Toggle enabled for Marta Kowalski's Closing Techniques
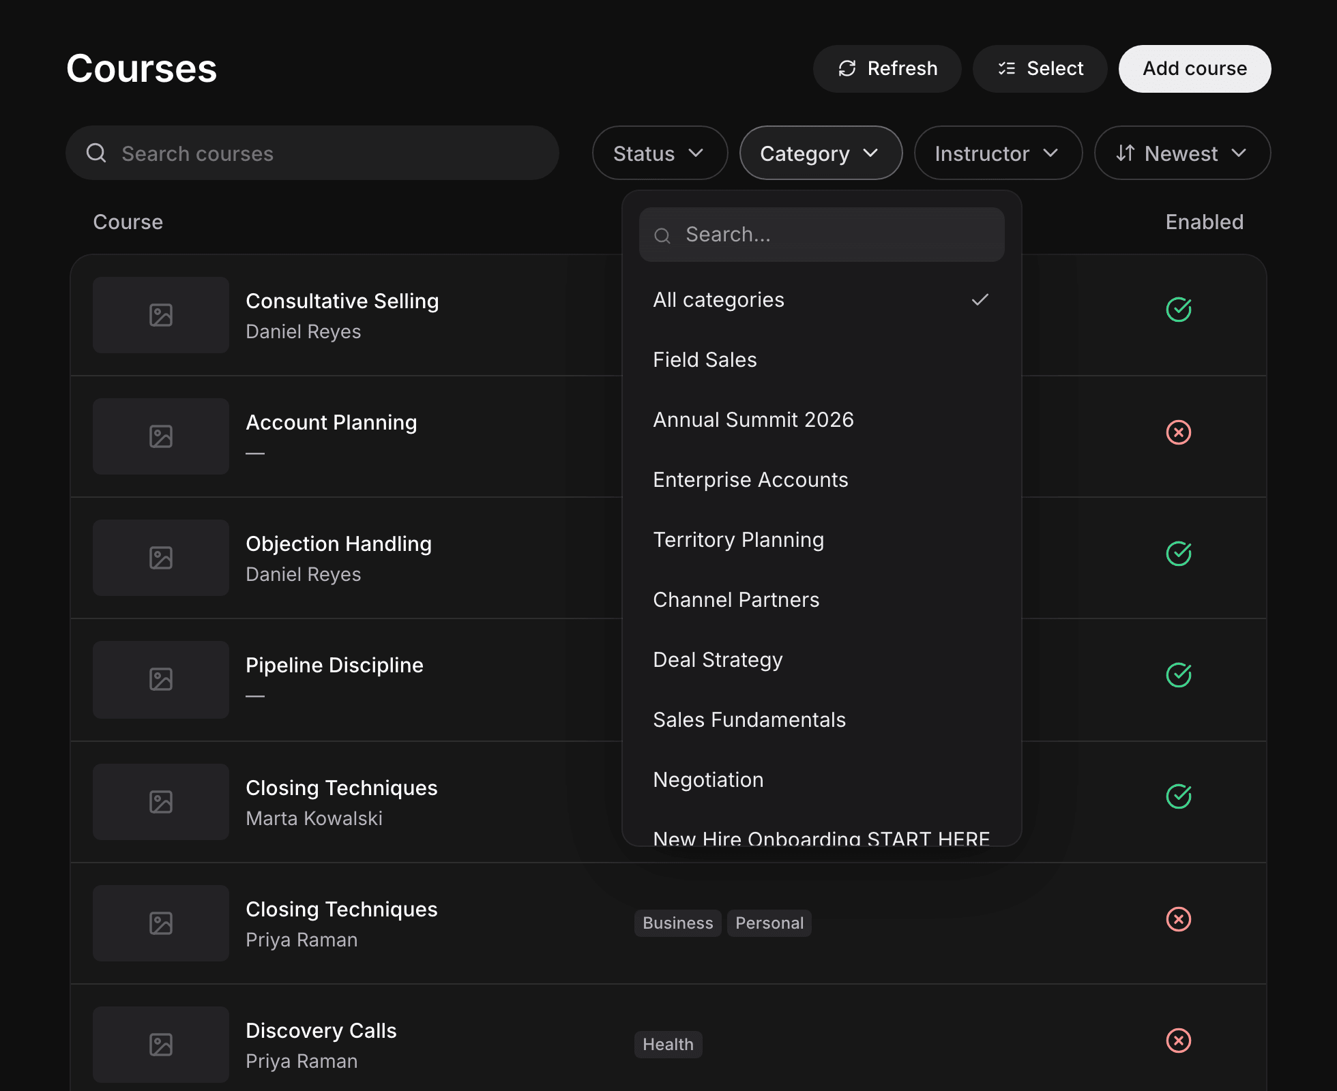Viewport: 1337px width, 1091px height. click(x=1178, y=796)
